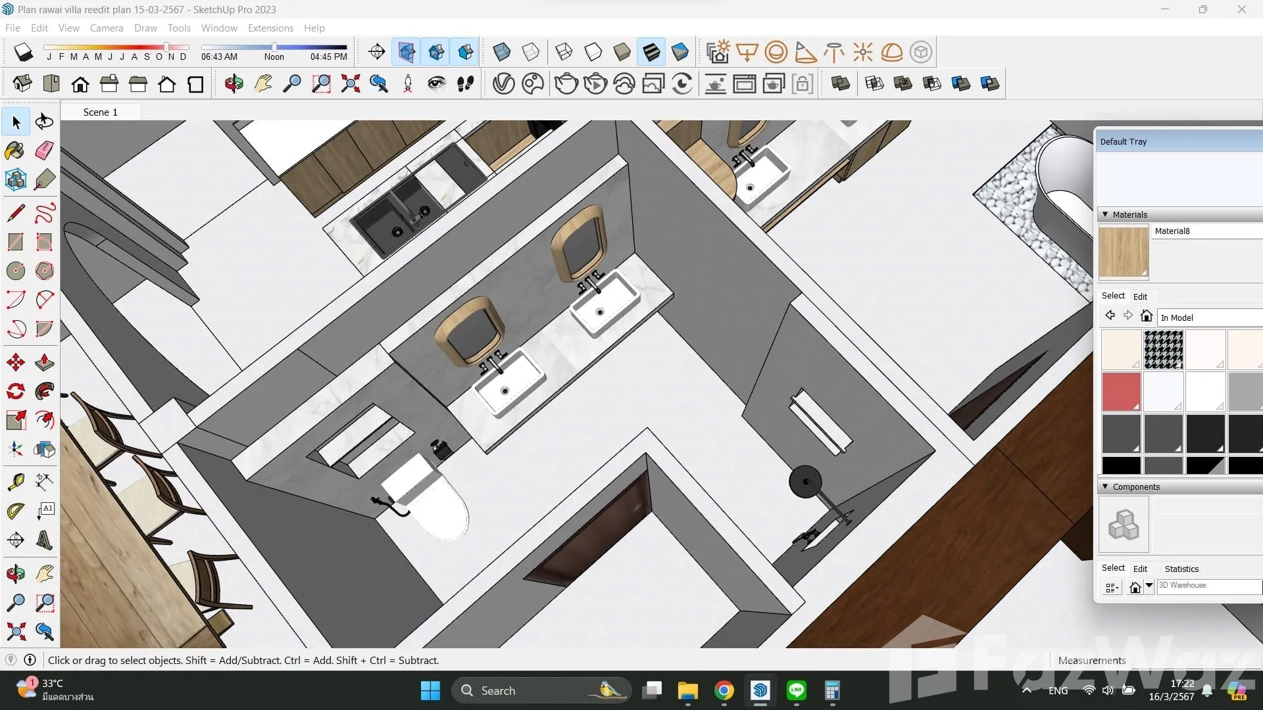Switch to Iso view house icon
The width and height of the screenshot is (1263, 710).
coord(22,83)
